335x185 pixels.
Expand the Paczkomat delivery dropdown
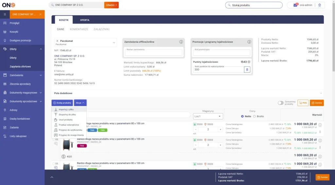(114, 42)
